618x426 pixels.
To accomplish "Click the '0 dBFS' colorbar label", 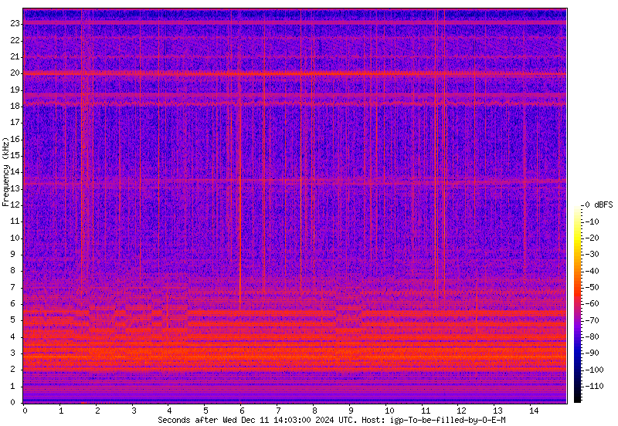I will coord(598,205).
